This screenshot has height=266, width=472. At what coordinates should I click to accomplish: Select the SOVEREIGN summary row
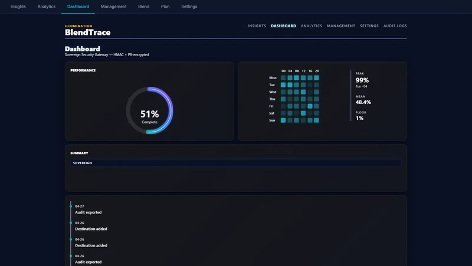(x=236, y=163)
